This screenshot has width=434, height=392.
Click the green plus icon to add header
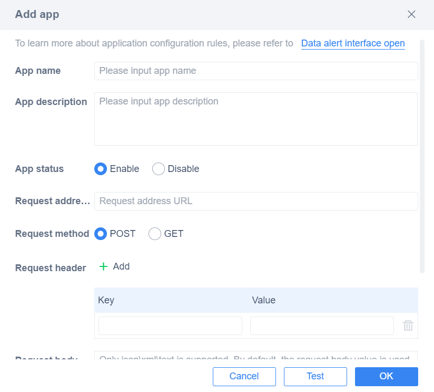pos(104,266)
